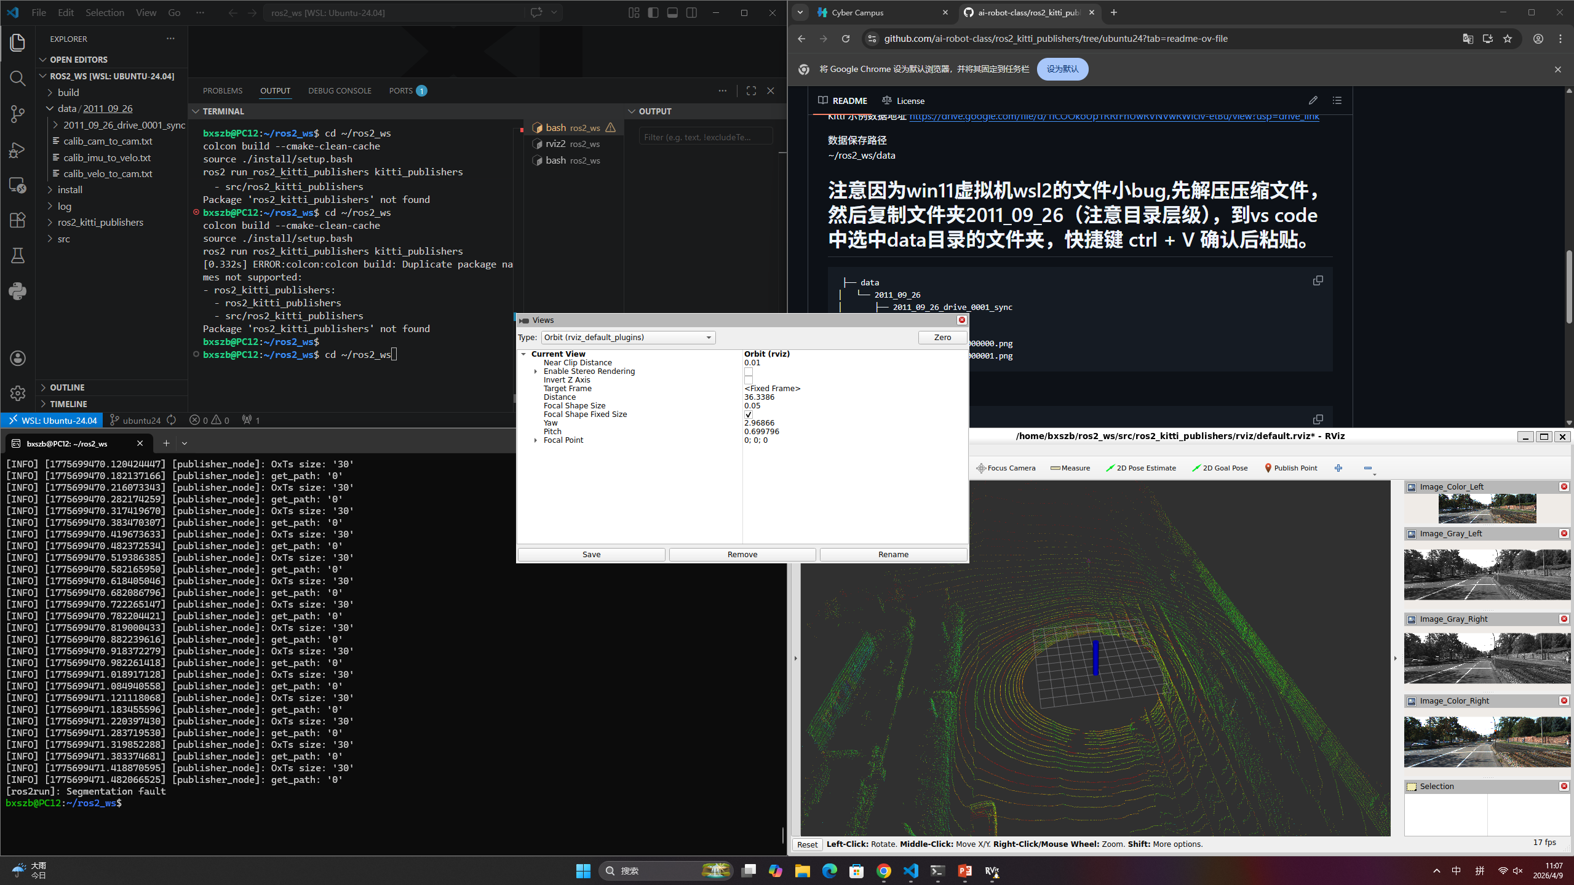This screenshot has height=885, width=1574.
Task: Click the Chrome reload page icon
Action: tap(846, 39)
